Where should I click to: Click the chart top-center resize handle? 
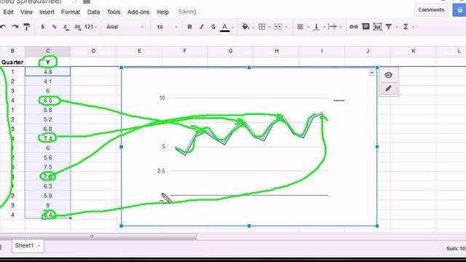point(249,68)
